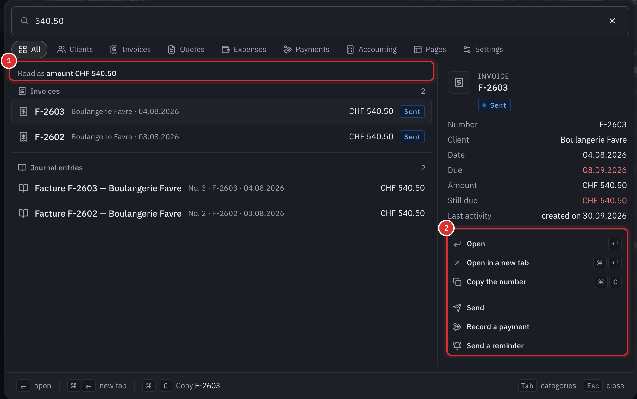637x399 pixels.
Task: Click the search magnifier icon
Action: click(x=24, y=21)
